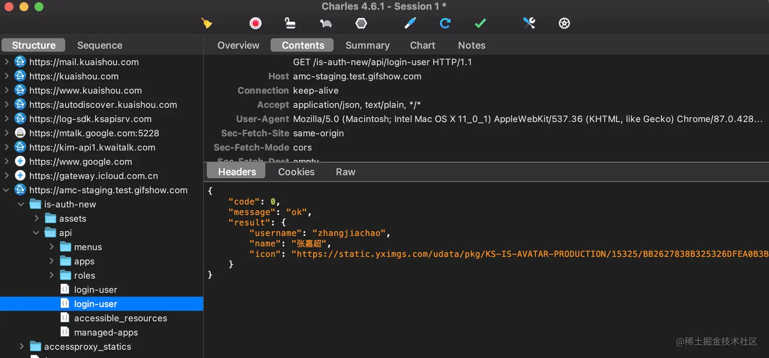Expand the menus folder
This screenshot has height=358, width=769.
click(51, 247)
